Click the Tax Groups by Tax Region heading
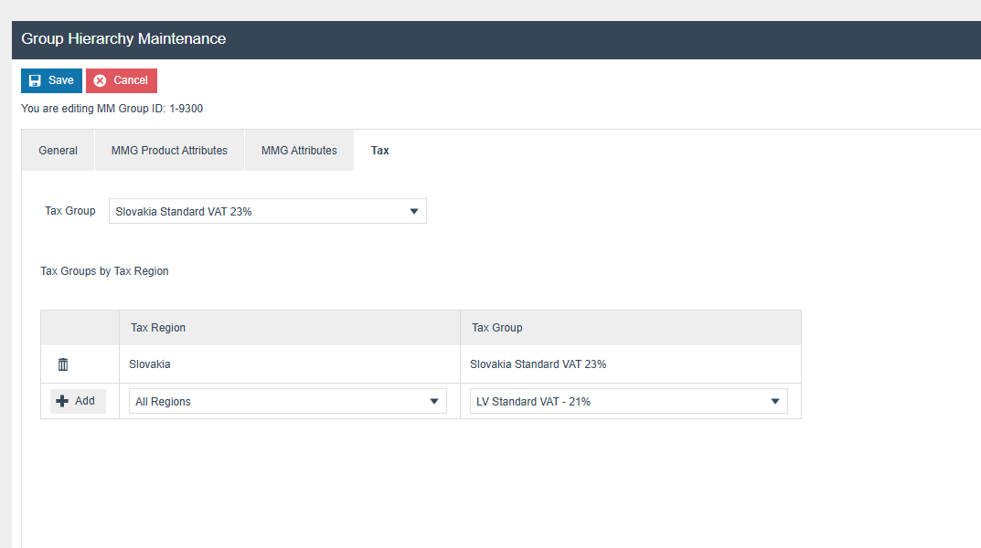The height and width of the screenshot is (548, 981). pyautogui.click(x=104, y=271)
